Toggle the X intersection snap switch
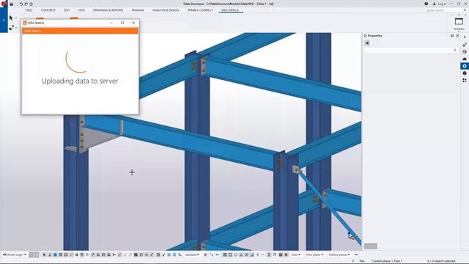469x264 pixels. pyautogui.click(x=246, y=254)
